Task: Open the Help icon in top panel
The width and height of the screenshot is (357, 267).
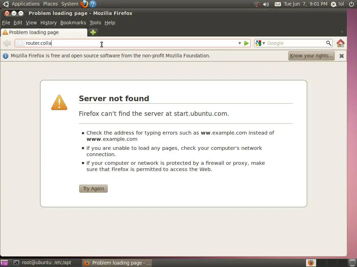Action: point(93,4)
